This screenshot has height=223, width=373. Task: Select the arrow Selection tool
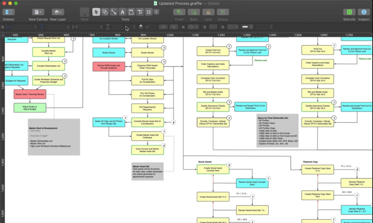coord(96,12)
